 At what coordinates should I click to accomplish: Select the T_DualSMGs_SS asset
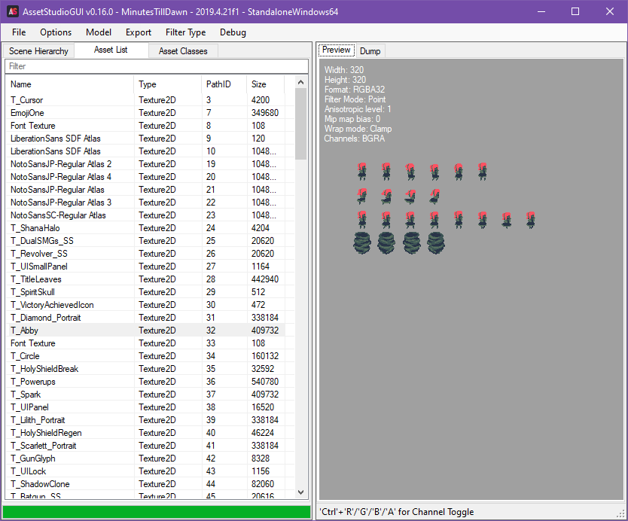click(x=145, y=241)
